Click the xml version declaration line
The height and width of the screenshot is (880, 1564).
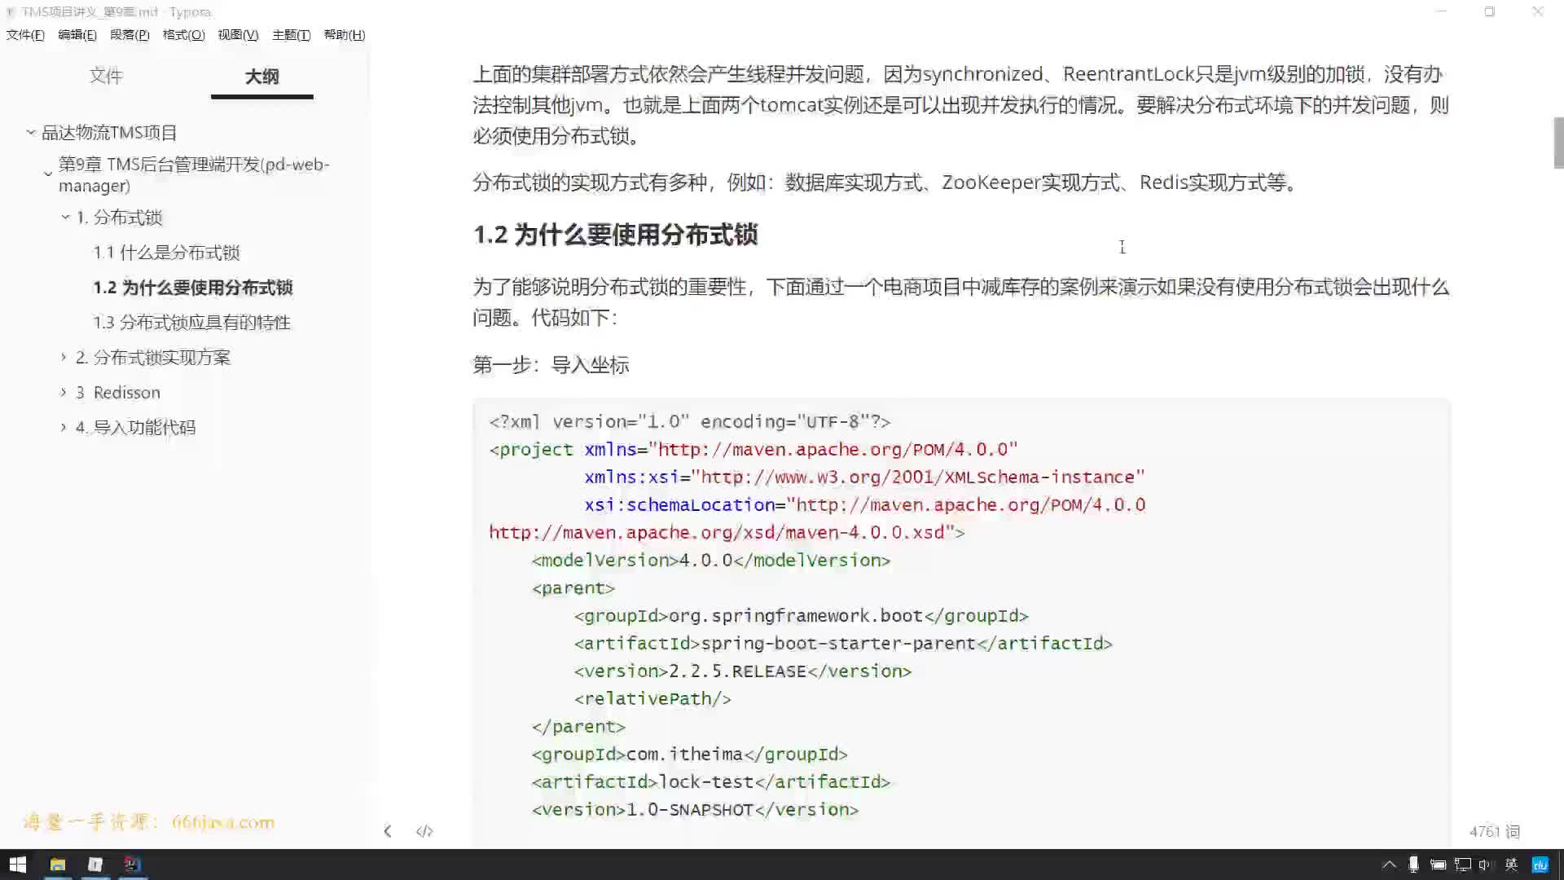point(690,422)
